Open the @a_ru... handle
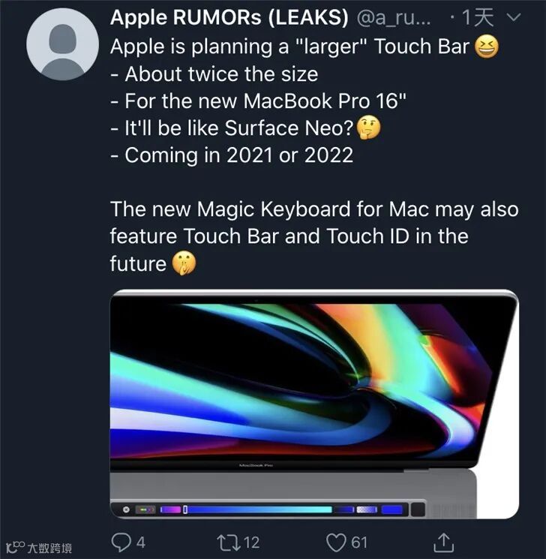546x559 pixels. pos(394,18)
